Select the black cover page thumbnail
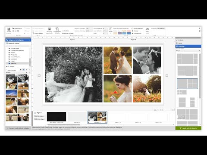Image resolution: width=207 pixels, height=155 pixels. [x=56, y=117]
